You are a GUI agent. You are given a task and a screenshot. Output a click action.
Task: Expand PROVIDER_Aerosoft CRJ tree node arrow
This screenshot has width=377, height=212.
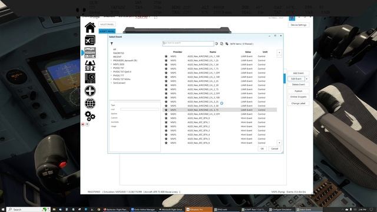[x=111, y=61]
